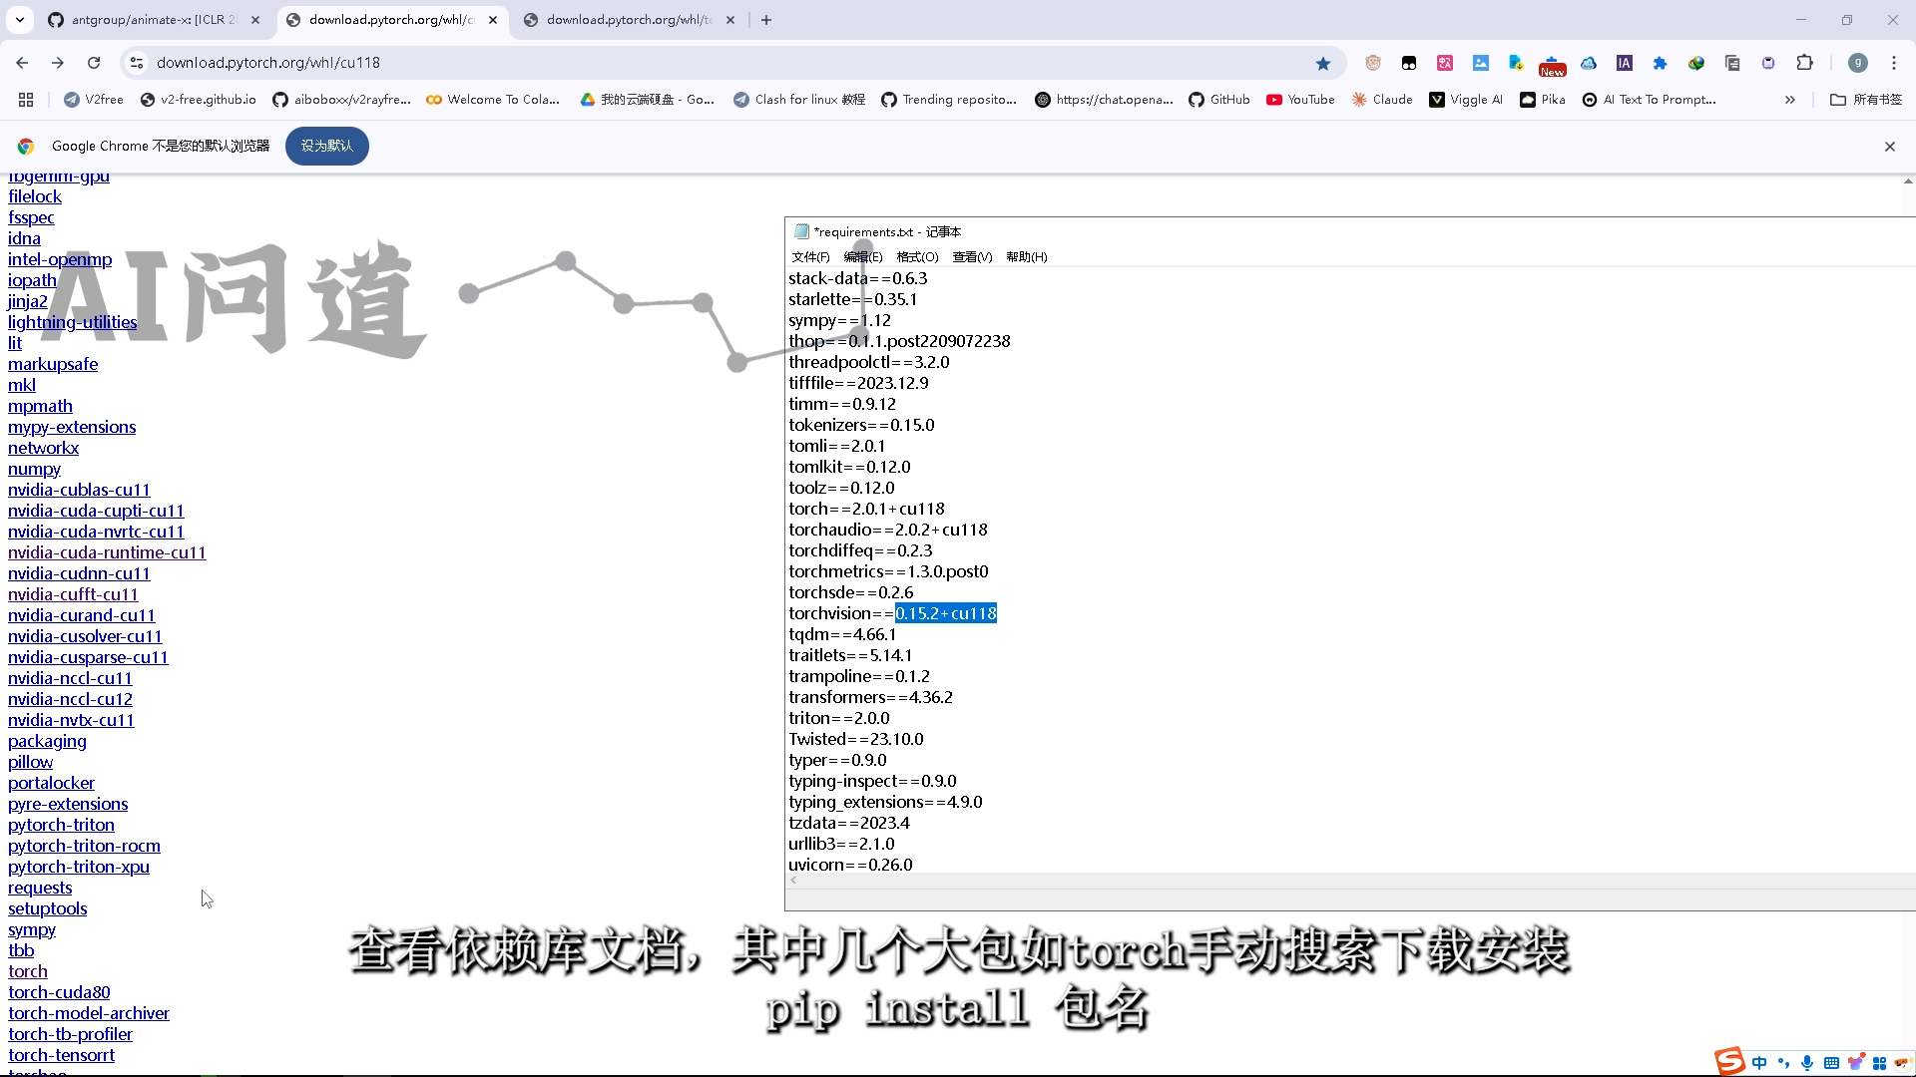Click the 设为默认 button

tap(326, 147)
